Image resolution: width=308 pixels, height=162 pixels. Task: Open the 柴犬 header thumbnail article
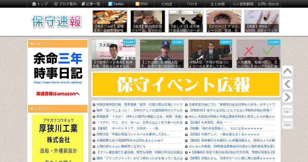pyautogui.click(x=148, y=21)
